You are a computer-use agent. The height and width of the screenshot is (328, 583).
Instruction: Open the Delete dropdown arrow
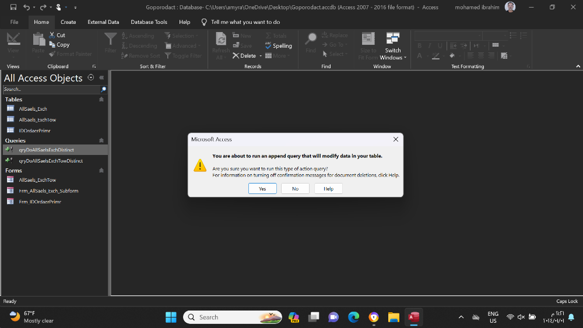(x=261, y=56)
